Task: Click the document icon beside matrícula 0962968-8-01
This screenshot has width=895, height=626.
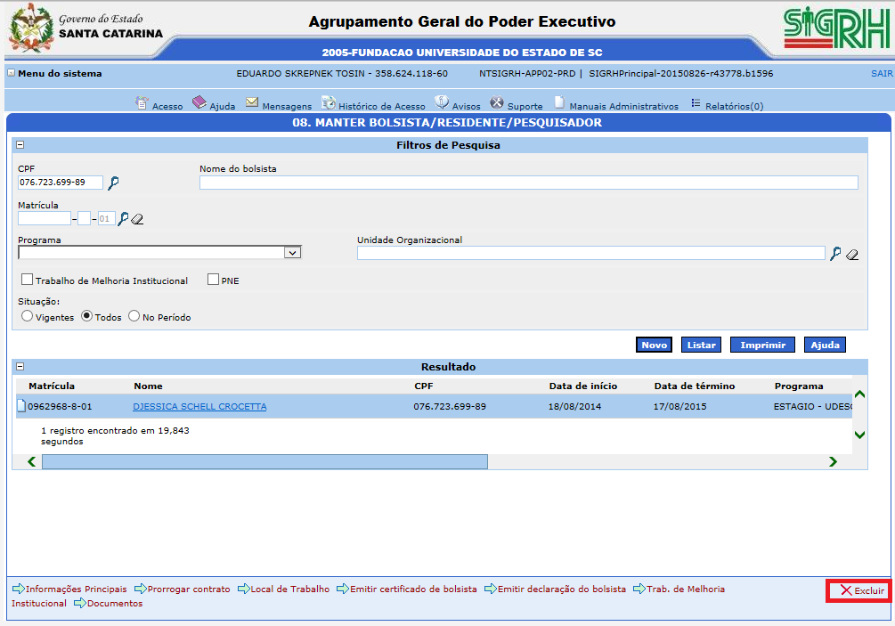Action: (21, 407)
